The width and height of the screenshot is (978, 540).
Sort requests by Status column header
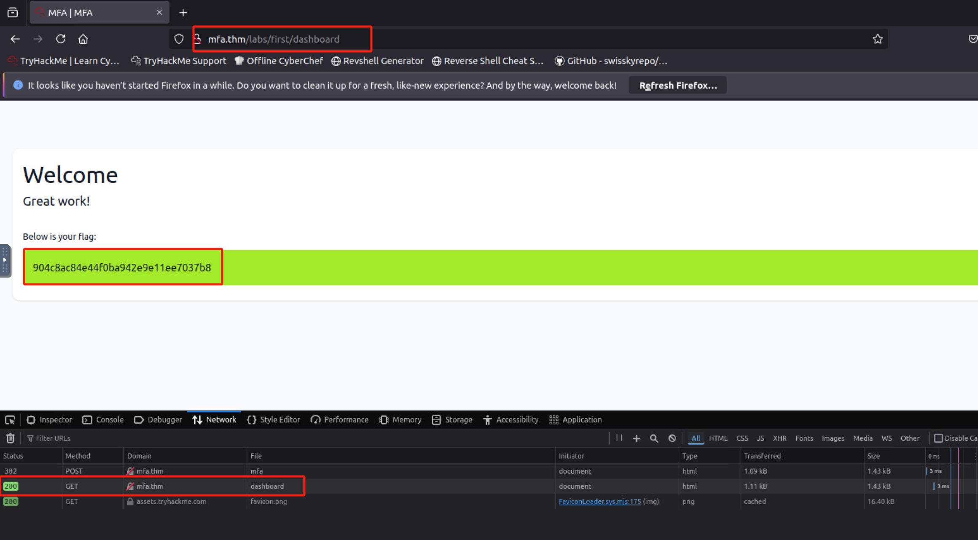pos(13,456)
